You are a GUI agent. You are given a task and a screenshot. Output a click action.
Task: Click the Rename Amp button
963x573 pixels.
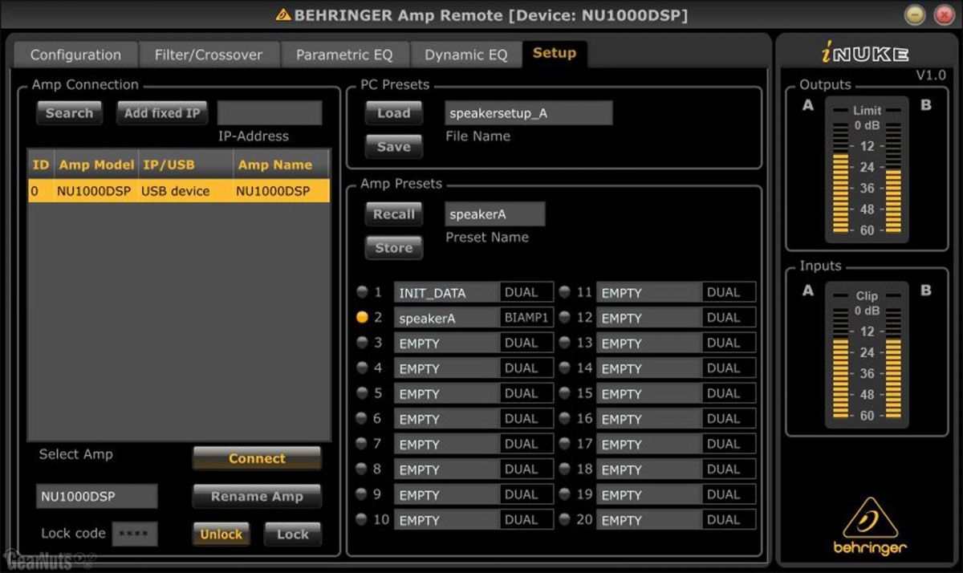(257, 496)
